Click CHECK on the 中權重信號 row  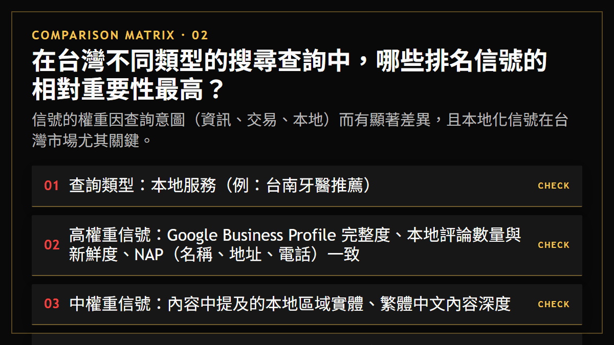click(x=554, y=304)
